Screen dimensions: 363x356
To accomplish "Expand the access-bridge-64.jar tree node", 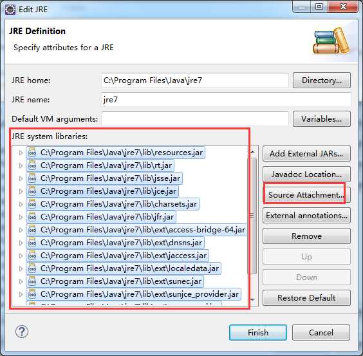I will click(x=21, y=230).
